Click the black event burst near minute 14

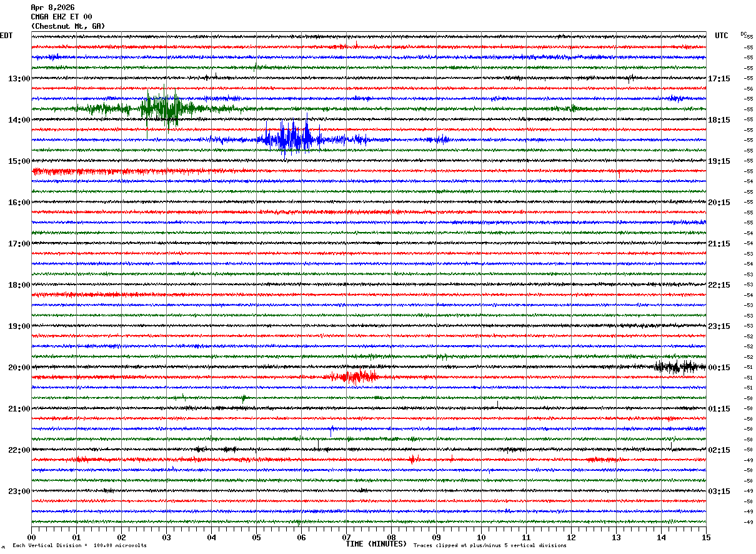click(680, 367)
